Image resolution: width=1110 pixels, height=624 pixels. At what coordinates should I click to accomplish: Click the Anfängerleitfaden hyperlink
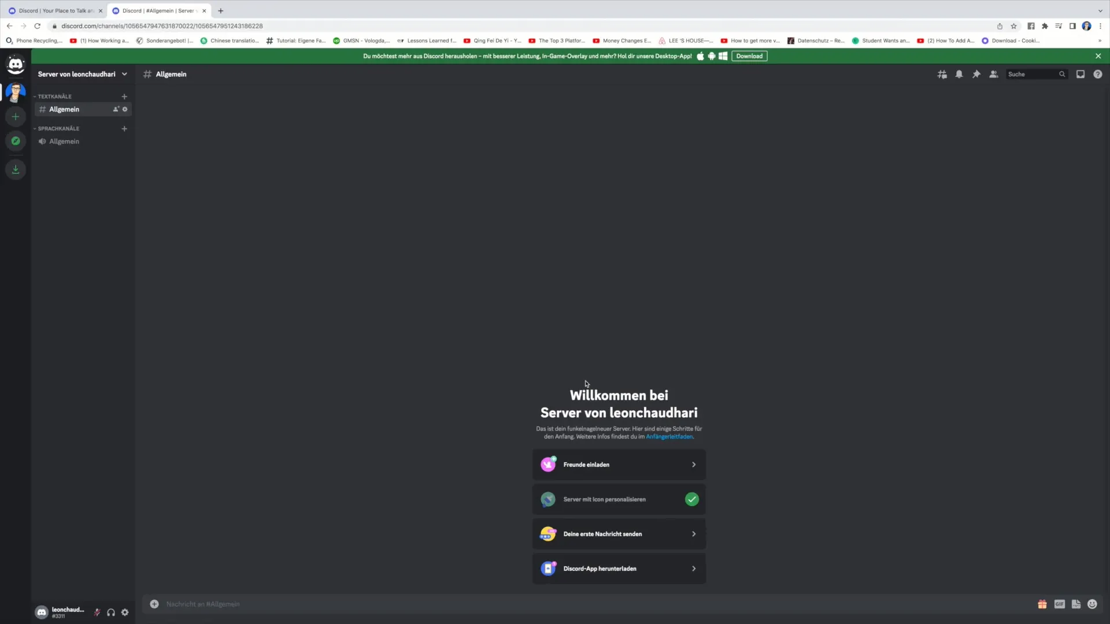point(669,437)
